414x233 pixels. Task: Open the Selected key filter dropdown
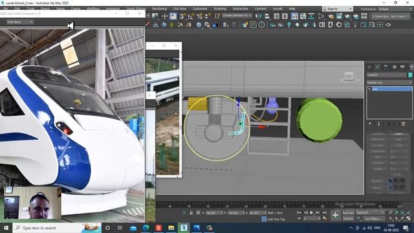370,213
